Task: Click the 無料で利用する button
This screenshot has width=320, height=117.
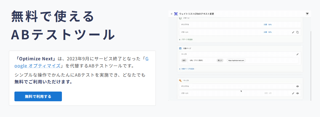Action: coord(38,96)
